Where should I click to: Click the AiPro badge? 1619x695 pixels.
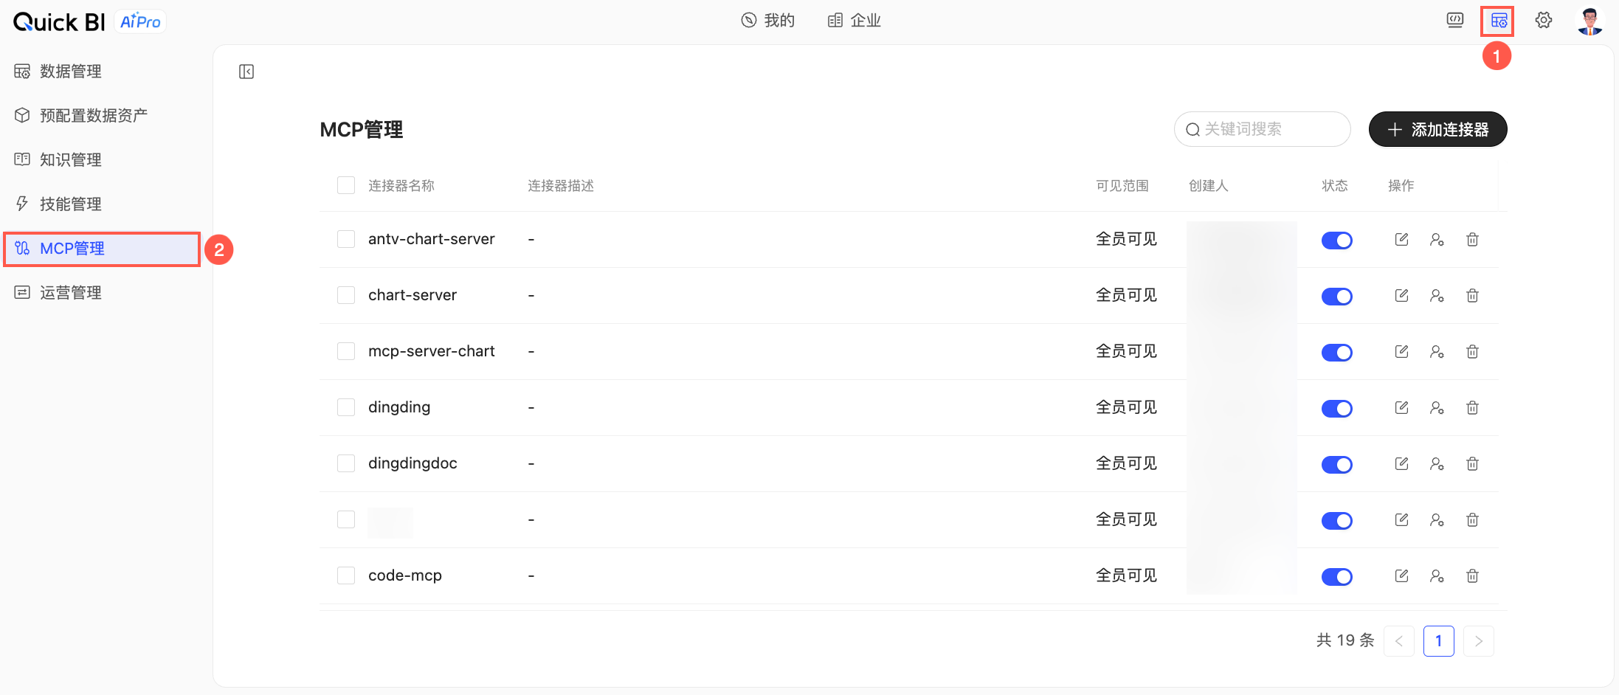click(x=140, y=21)
